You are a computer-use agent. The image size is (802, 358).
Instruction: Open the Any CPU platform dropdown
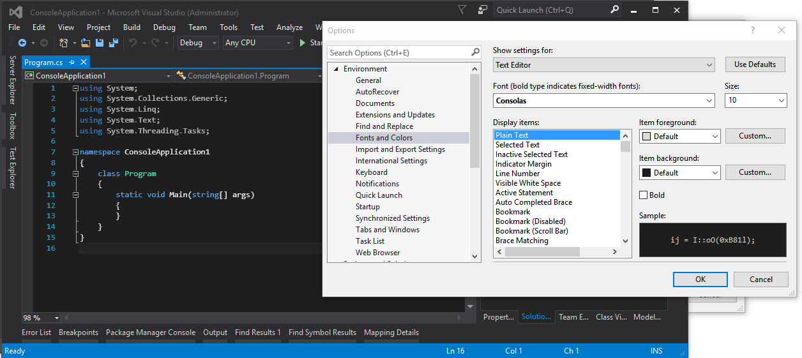tap(258, 43)
